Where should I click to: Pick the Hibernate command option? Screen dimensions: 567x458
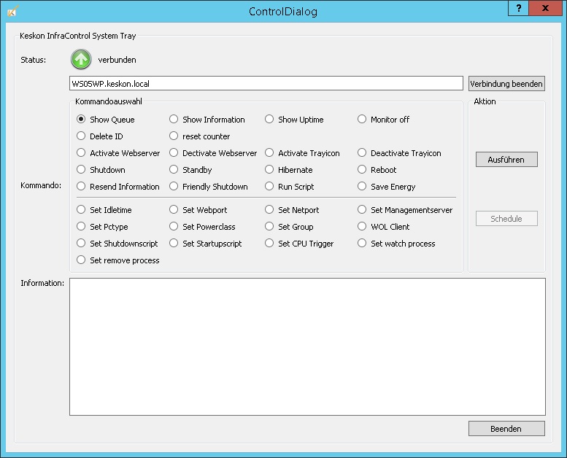pos(269,170)
